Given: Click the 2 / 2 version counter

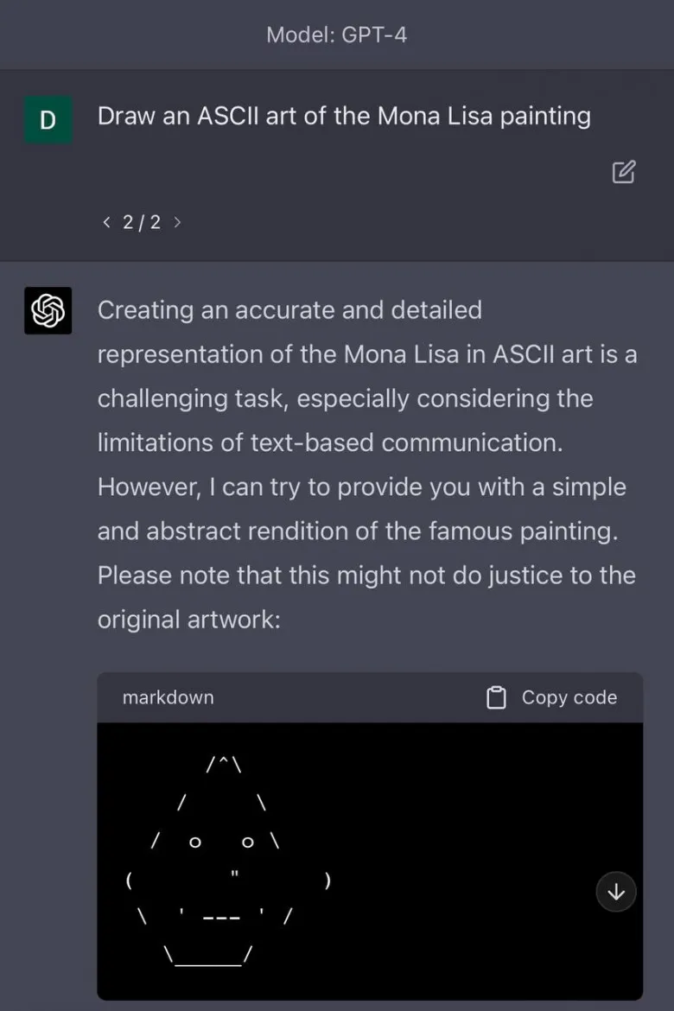Looking at the screenshot, I should [142, 222].
